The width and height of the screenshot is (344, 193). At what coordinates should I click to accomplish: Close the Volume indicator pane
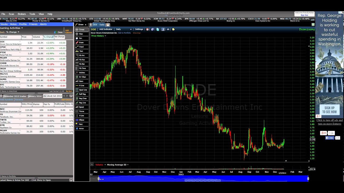pyautogui.click(x=92, y=164)
